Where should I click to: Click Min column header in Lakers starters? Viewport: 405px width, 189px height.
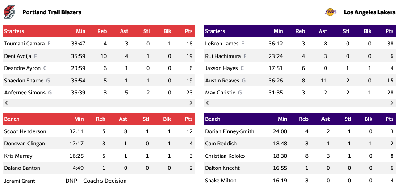coord(278,31)
